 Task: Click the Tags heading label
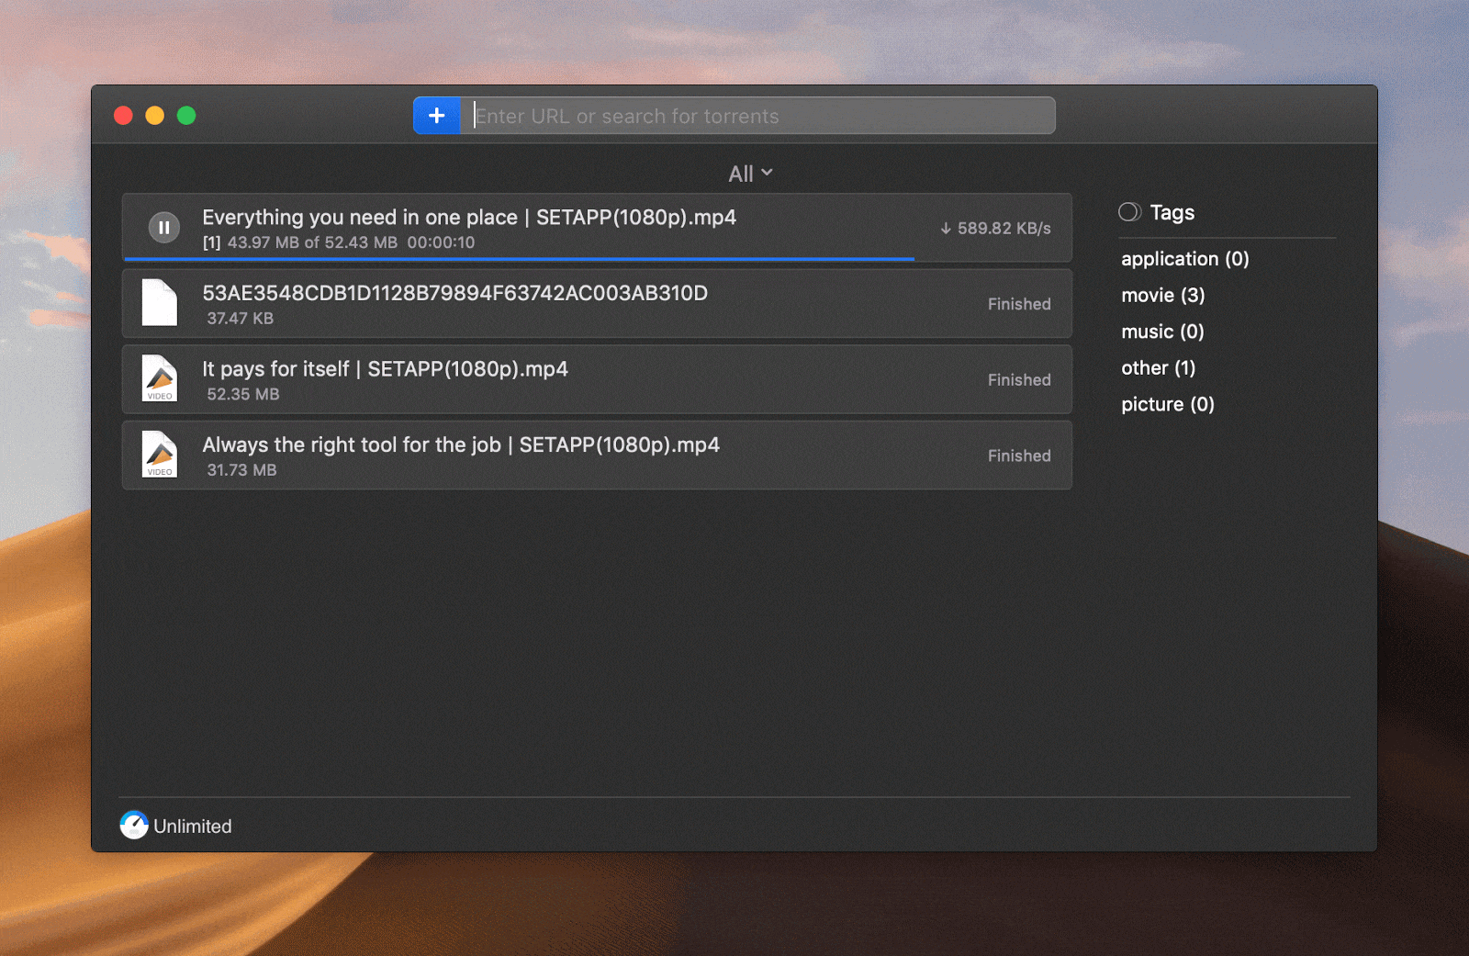[1172, 213]
